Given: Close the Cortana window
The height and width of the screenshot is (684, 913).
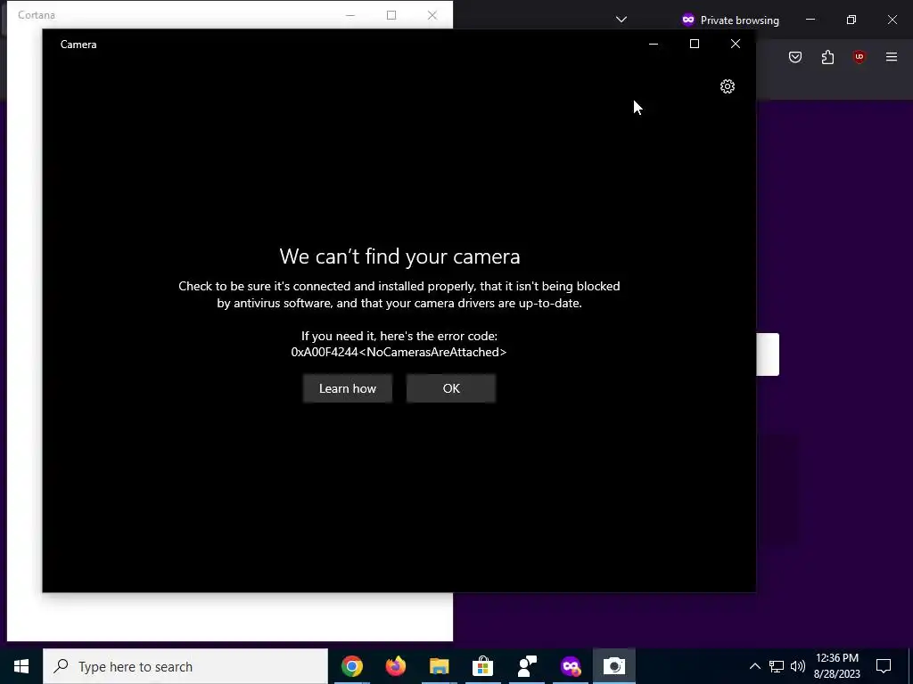Looking at the screenshot, I should pyautogui.click(x=432, y=15).
